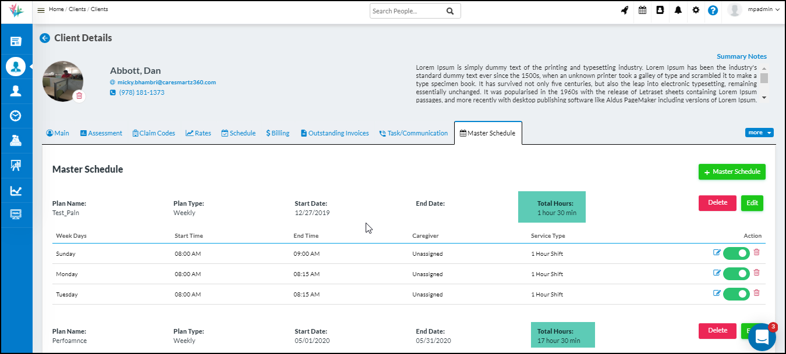Open the notifications bell icon
Image resolution: width=786 pixels, height=354 pixels.
[678, 10]
